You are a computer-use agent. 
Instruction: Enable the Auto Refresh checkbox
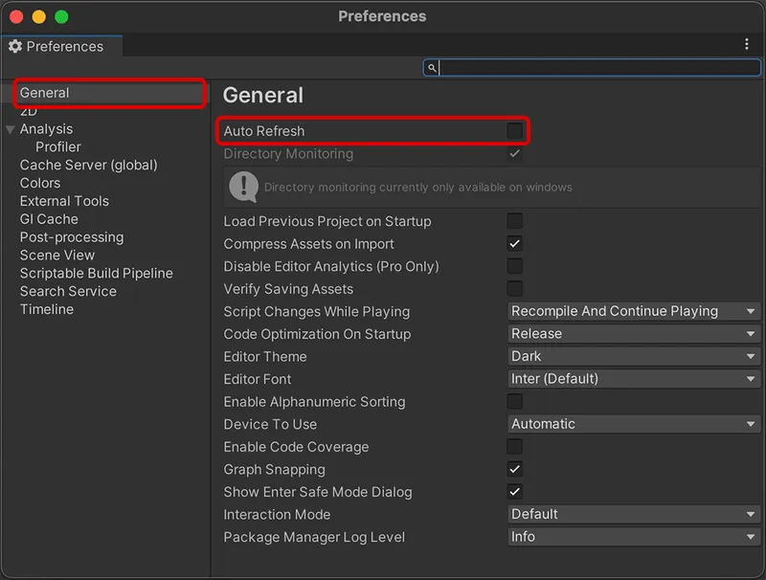pos(515,130)
